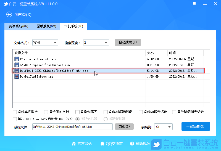This screenshot has width=221, height=151.
Task: Open the menu icon in the title bar
Action: click(194, 4)
